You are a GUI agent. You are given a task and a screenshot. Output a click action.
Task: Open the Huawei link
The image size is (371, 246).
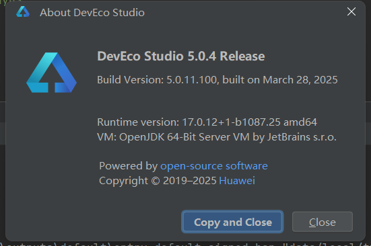point(237,181)
